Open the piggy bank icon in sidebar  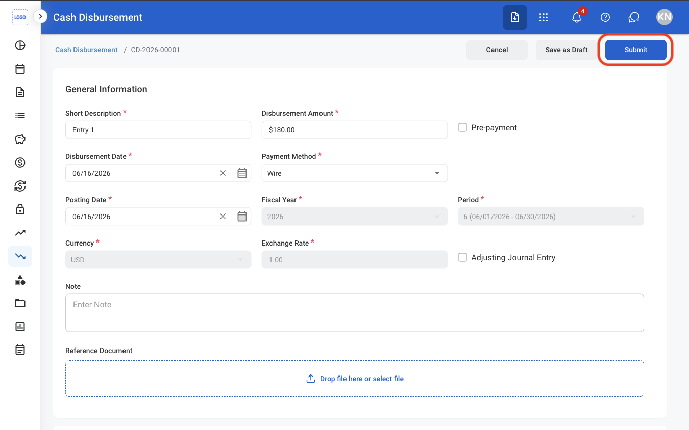20,139
